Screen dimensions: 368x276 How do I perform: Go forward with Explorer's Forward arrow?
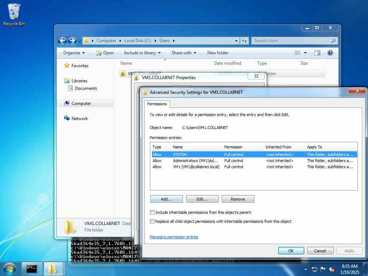72,41
